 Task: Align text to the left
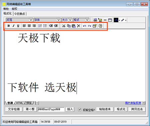[24, 26]
